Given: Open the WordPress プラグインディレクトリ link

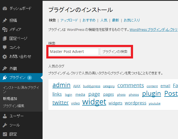Looking at the screenshot, I should (x=153, y=30).
